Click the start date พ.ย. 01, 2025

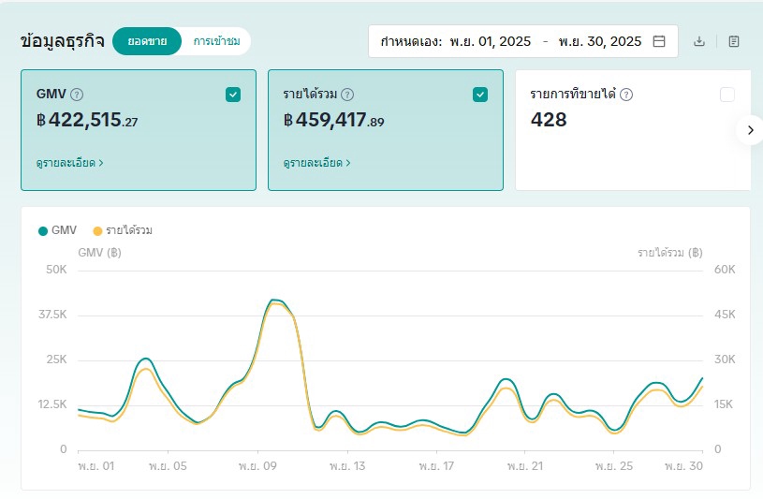click(490, 41)
